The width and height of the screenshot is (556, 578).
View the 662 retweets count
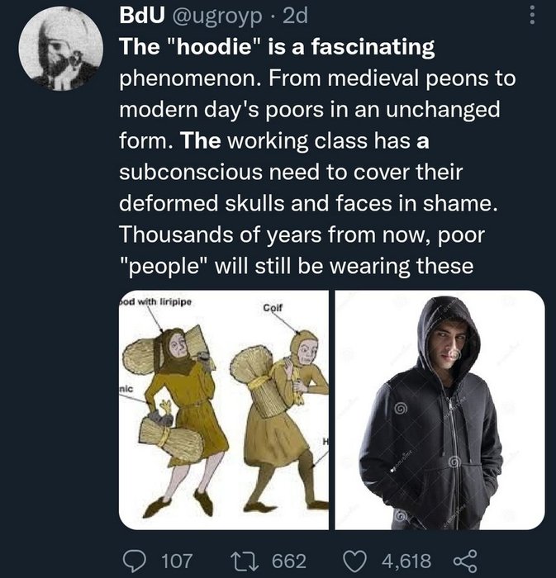[289, 561]
